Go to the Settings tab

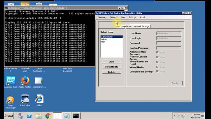[x=132, y=17]
